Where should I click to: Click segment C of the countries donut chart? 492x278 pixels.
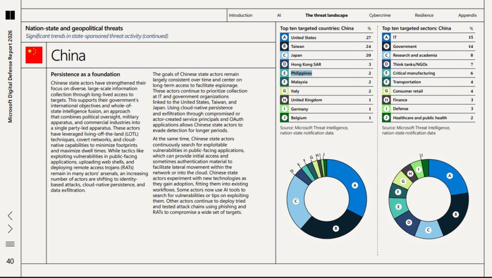(x=296, y=202)
